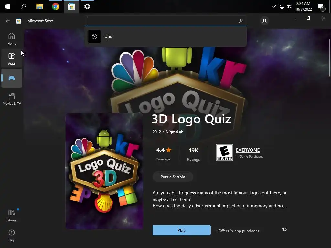Click the Puzzle & trivia category tag
The height and width of the screenshot is (248, 331).
coord(173,177)
